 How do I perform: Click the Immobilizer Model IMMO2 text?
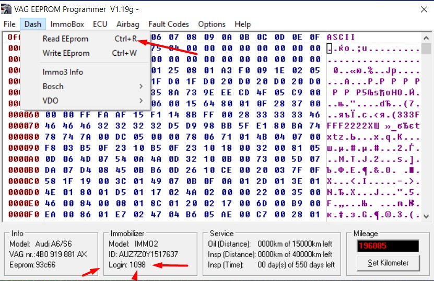(x=133, y=244)
